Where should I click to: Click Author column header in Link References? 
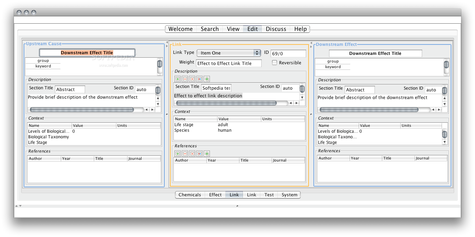click(190, 160)
